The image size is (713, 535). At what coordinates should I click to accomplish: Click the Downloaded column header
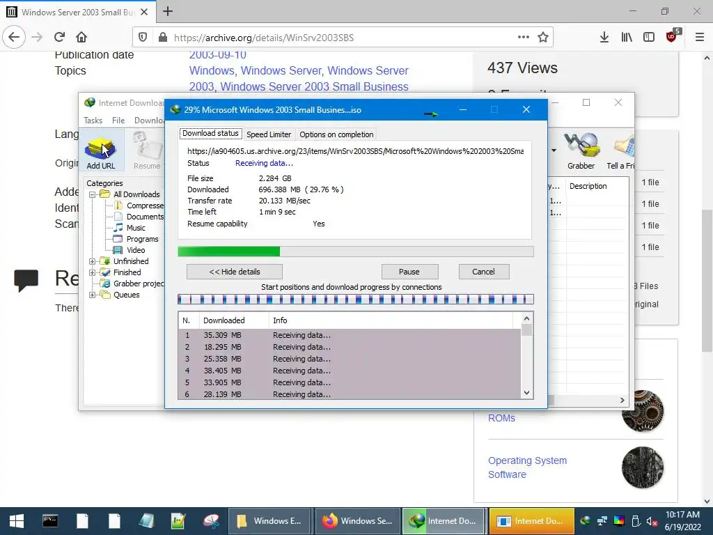point(234,320)
